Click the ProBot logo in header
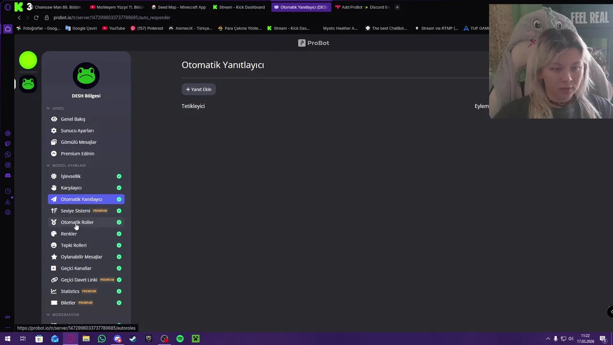Image resolution: width=613 pixels, height=345 pixels. pyautogui.click(x=314, y=43)
